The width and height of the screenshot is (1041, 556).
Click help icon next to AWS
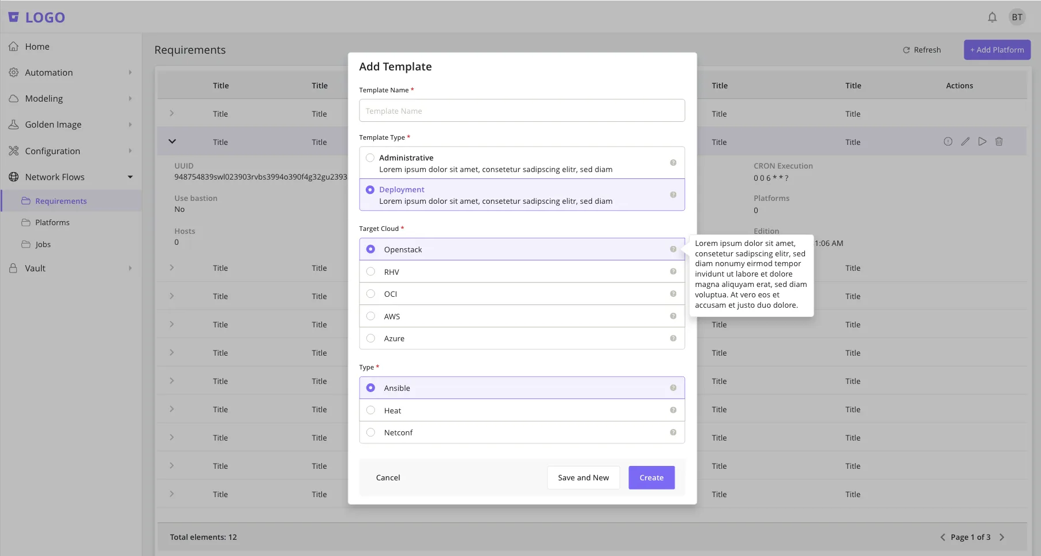click(673, 316)
